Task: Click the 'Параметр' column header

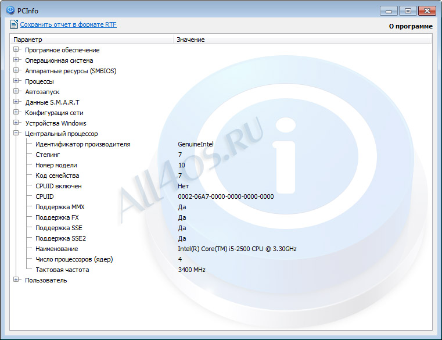Action: point(92,40)
